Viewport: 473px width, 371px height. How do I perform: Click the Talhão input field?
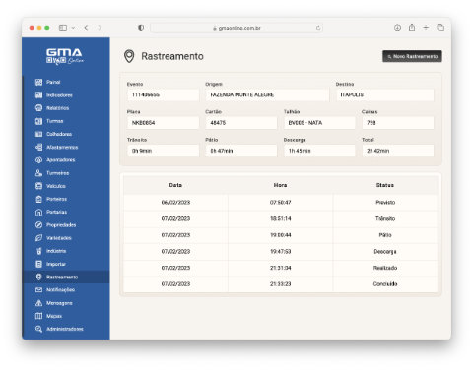(319, 123)
